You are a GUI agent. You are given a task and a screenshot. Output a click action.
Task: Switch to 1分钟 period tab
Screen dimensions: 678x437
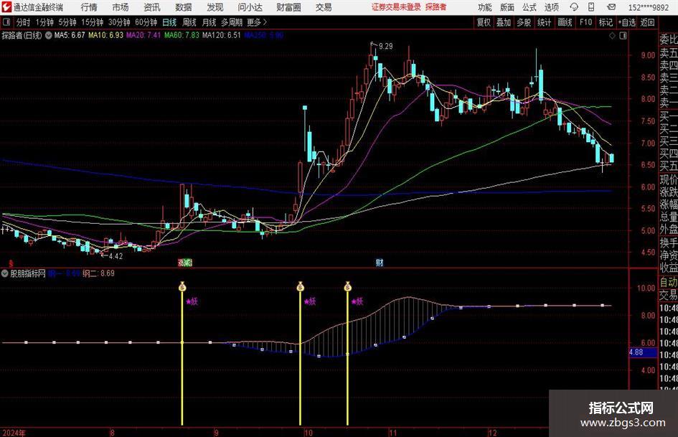tap(44, 22)
